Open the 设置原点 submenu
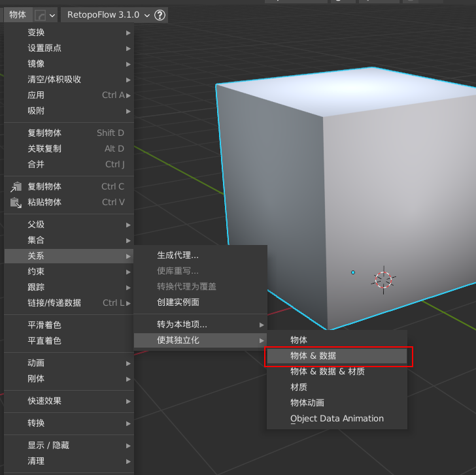The height and width of the screenshot is (475, 476). click(x=69, y=48)
